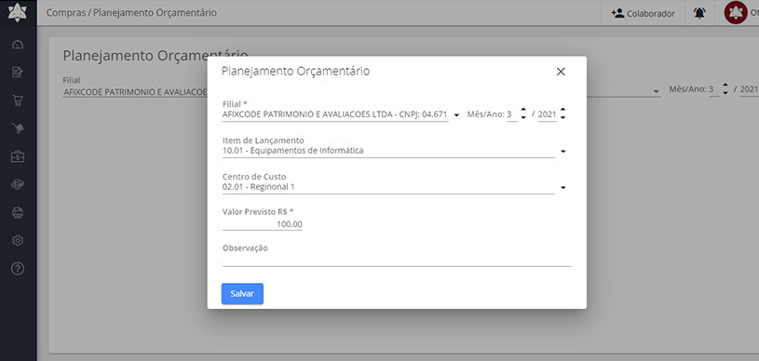The width and height of the screenshot is (759, 361).
Task: Decrease the month with dialog stepper down arrow
Action: coord(523,118)
